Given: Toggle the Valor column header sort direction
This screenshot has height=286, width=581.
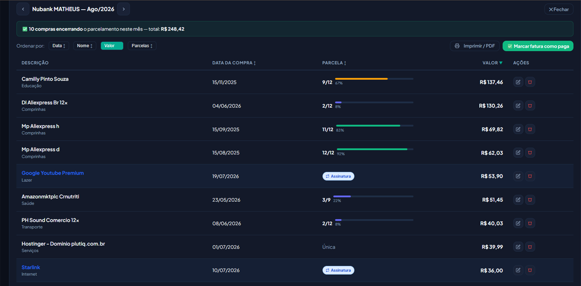Looking at the screenshot, I should click(492, 63).
